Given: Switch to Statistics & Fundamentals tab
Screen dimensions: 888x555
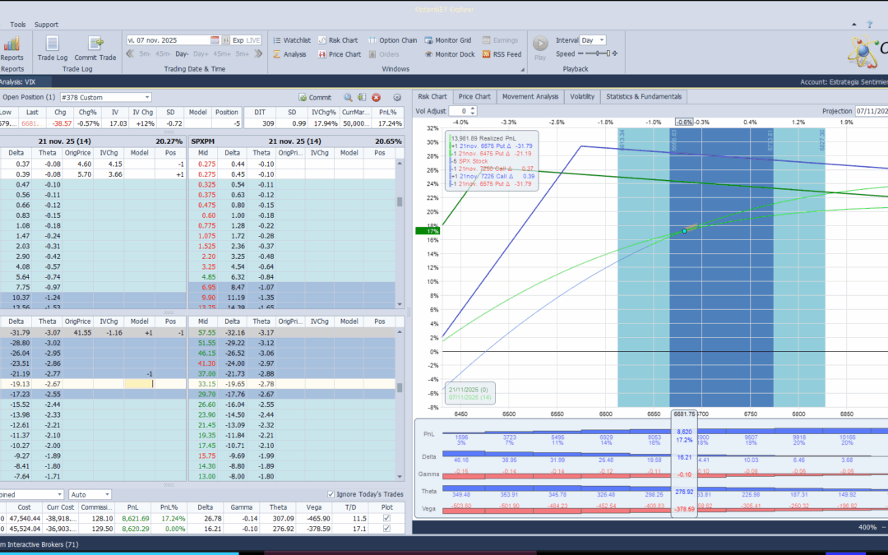Looking at the screenshot, I should 644,97.
